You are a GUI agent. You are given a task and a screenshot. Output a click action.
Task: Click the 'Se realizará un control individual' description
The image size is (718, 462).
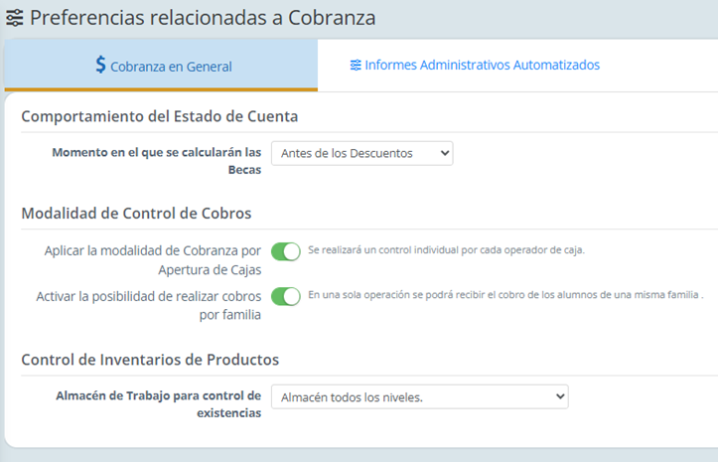[446, 250]
